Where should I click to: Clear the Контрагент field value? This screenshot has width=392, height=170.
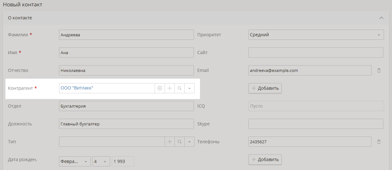tap(160, 88)
